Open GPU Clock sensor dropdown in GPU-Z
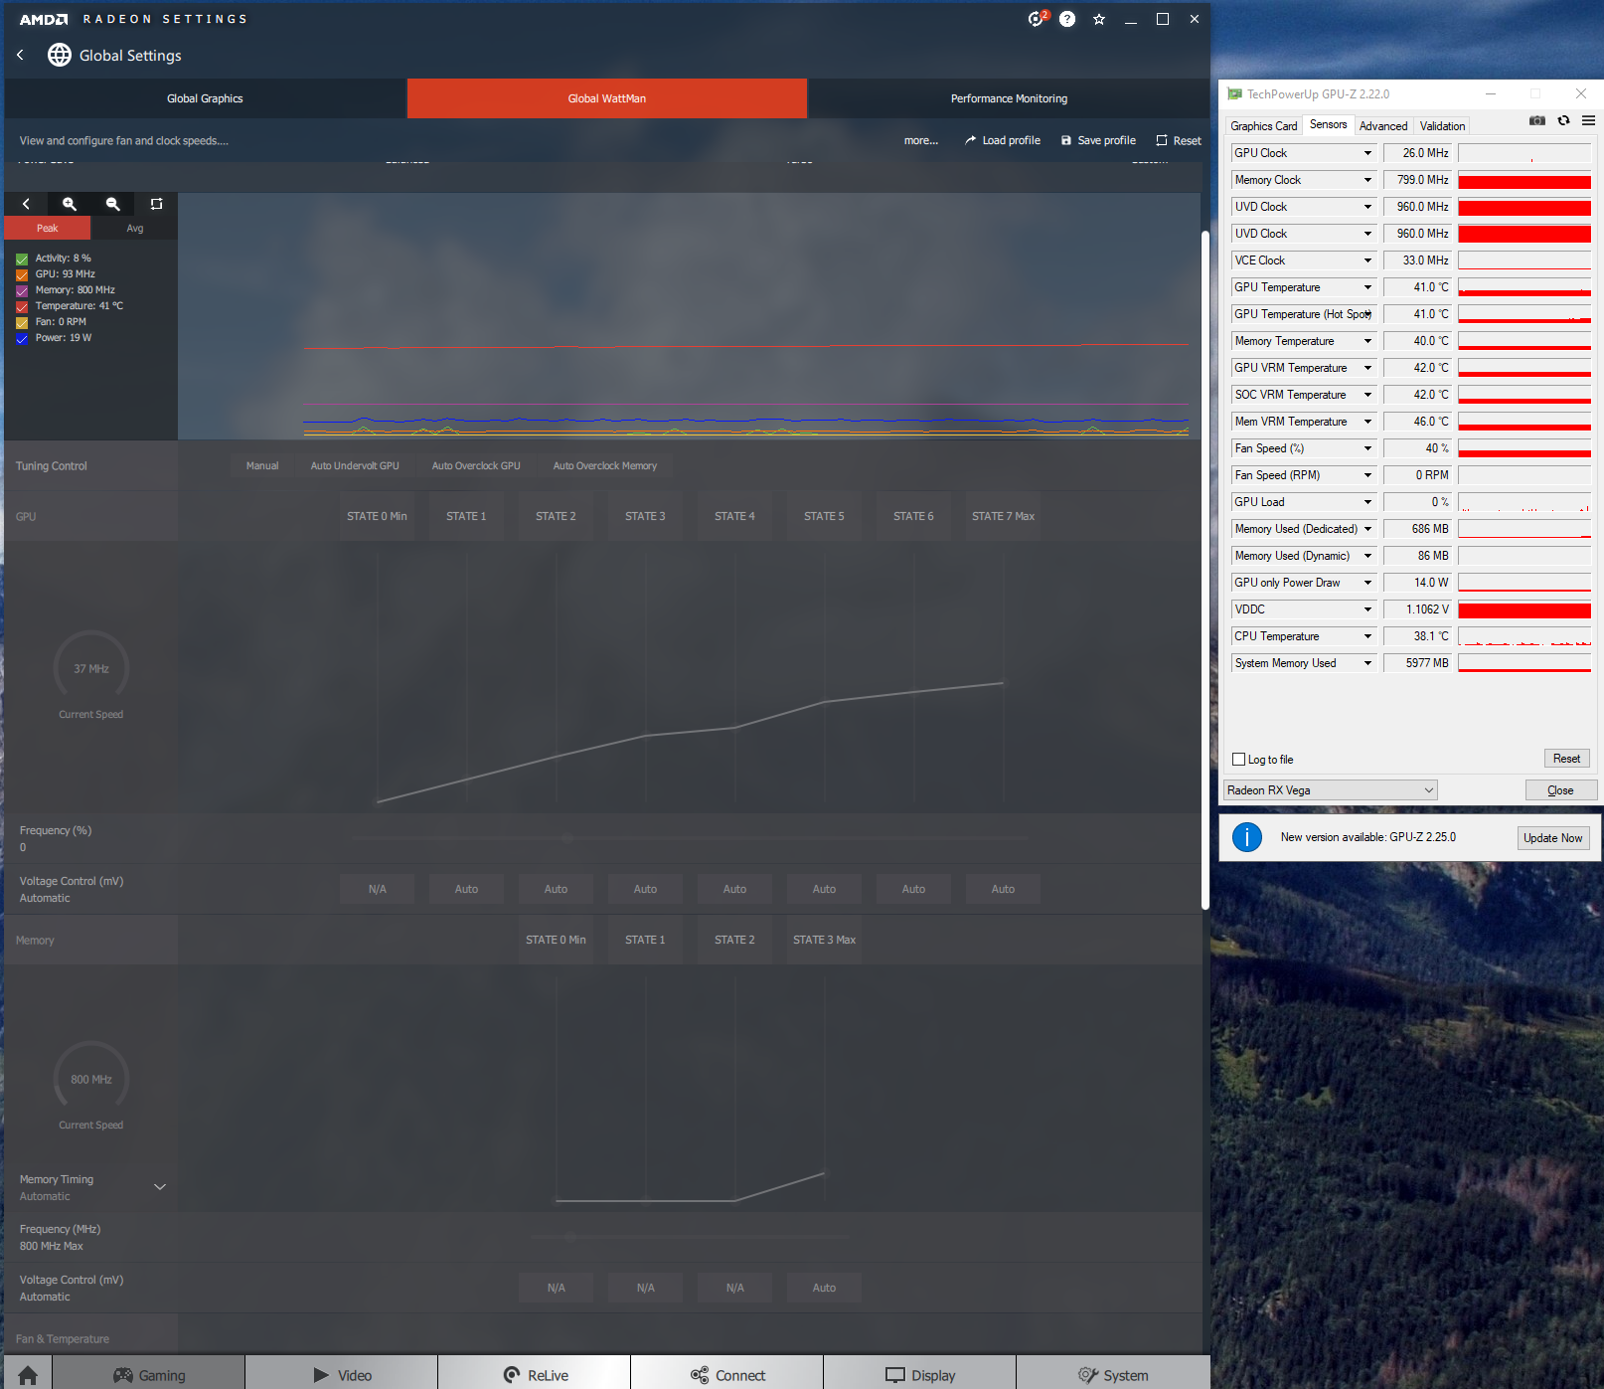 [x=1367, y=153]
